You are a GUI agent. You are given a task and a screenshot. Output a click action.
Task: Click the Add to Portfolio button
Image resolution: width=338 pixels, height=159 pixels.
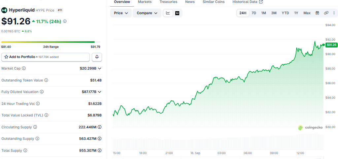(46, 57)
